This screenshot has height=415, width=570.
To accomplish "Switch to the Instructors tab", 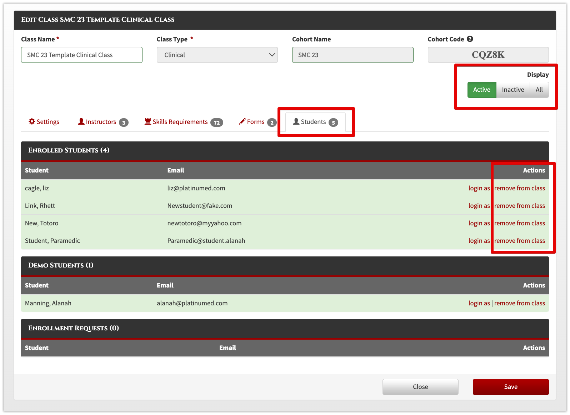I will pos(103,122).
